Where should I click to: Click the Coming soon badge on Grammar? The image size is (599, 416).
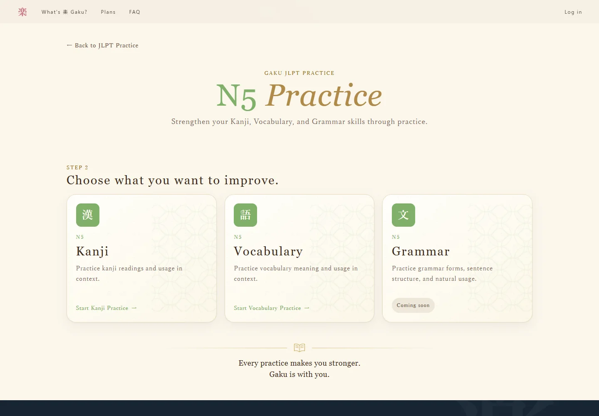point(413,305)
